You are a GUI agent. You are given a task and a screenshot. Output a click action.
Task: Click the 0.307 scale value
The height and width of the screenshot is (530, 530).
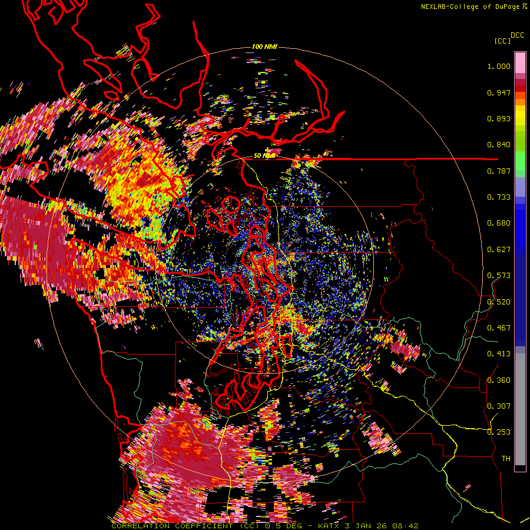499,406
